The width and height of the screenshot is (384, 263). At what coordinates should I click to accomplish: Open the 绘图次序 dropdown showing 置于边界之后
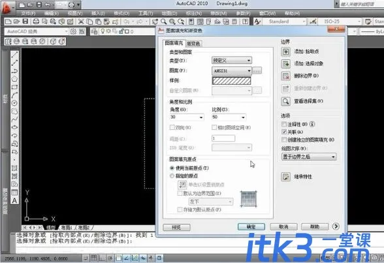[x=309, y=157]
